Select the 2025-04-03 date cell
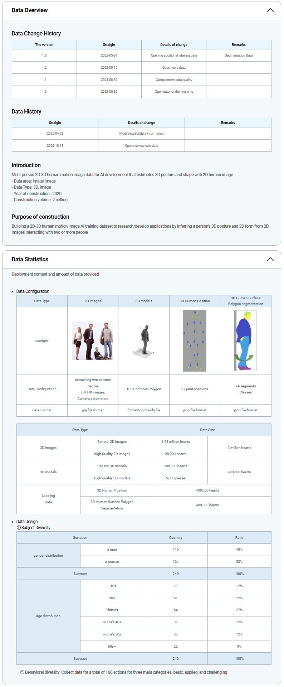The height and width of the screenshot is (687, 284). pos(55,134)
